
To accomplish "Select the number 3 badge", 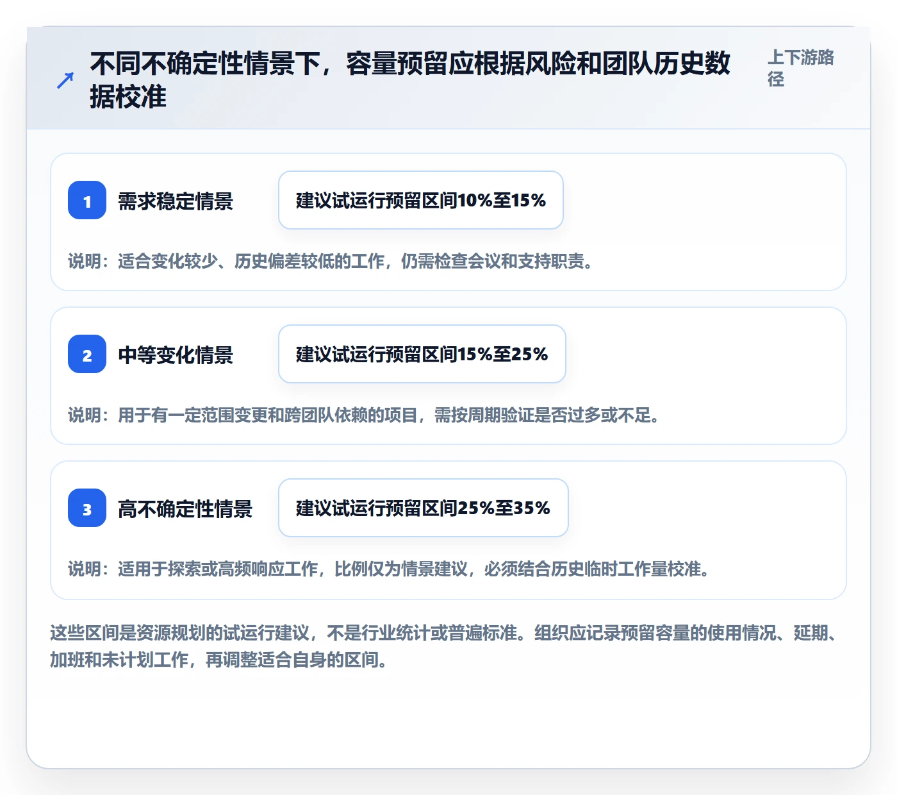I will click(x=87, y=508).
